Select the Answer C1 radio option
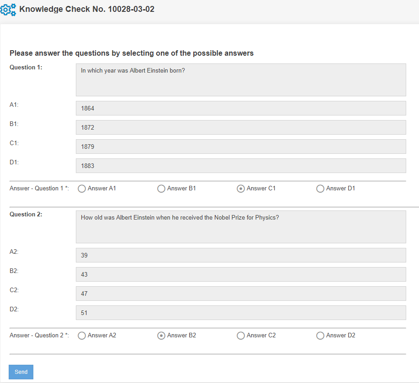 (241, 189)
